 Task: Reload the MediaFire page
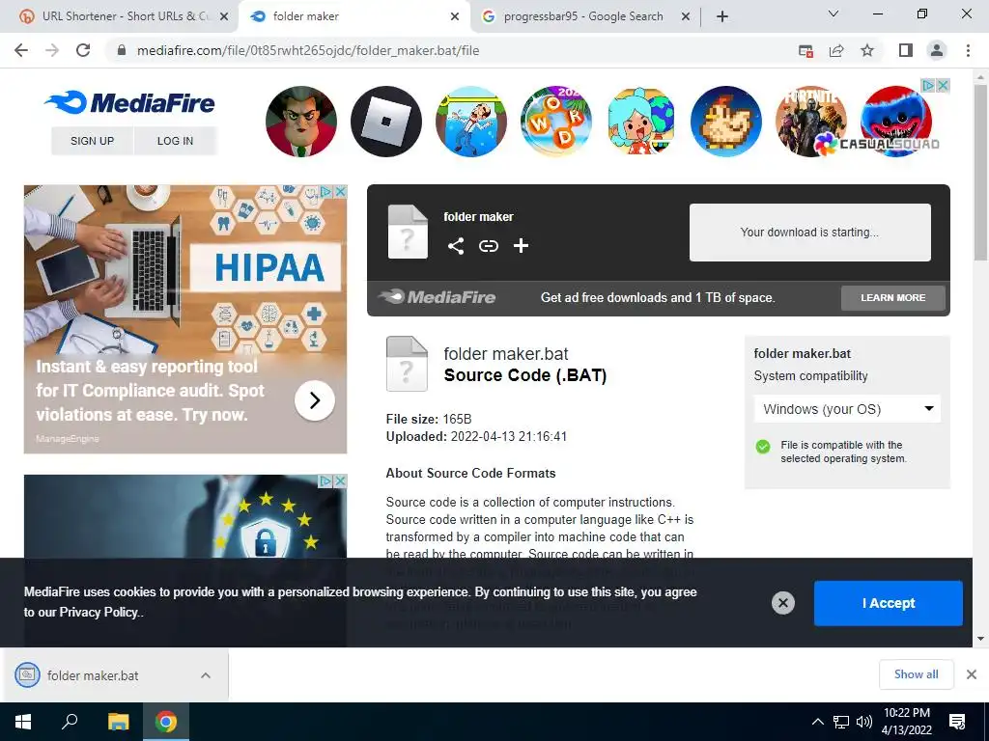coord(83,50)
